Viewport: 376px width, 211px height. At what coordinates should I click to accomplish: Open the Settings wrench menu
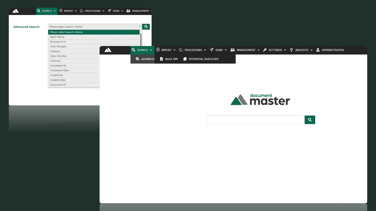tap(274, 50)
